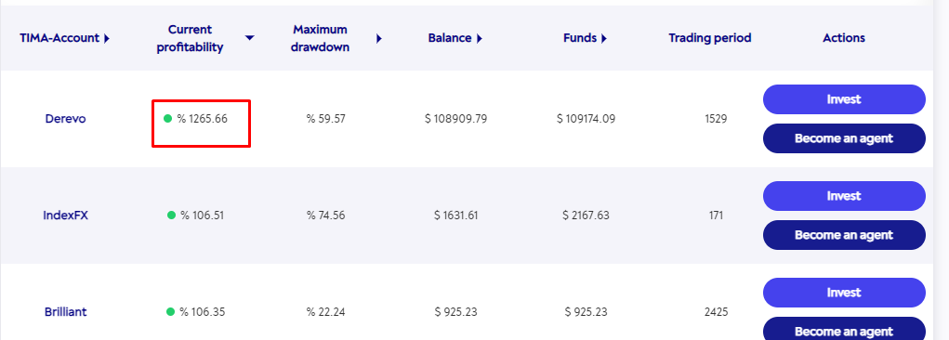The height and width of the screenshot is (340, 949).
Task: Click green status dot for Brilliant
Action: point(171,311)
